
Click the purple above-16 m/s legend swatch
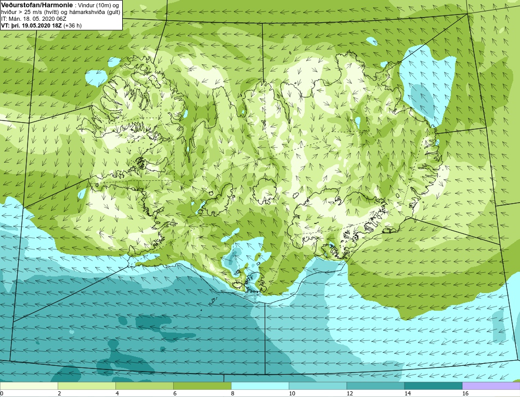(491, 386)
